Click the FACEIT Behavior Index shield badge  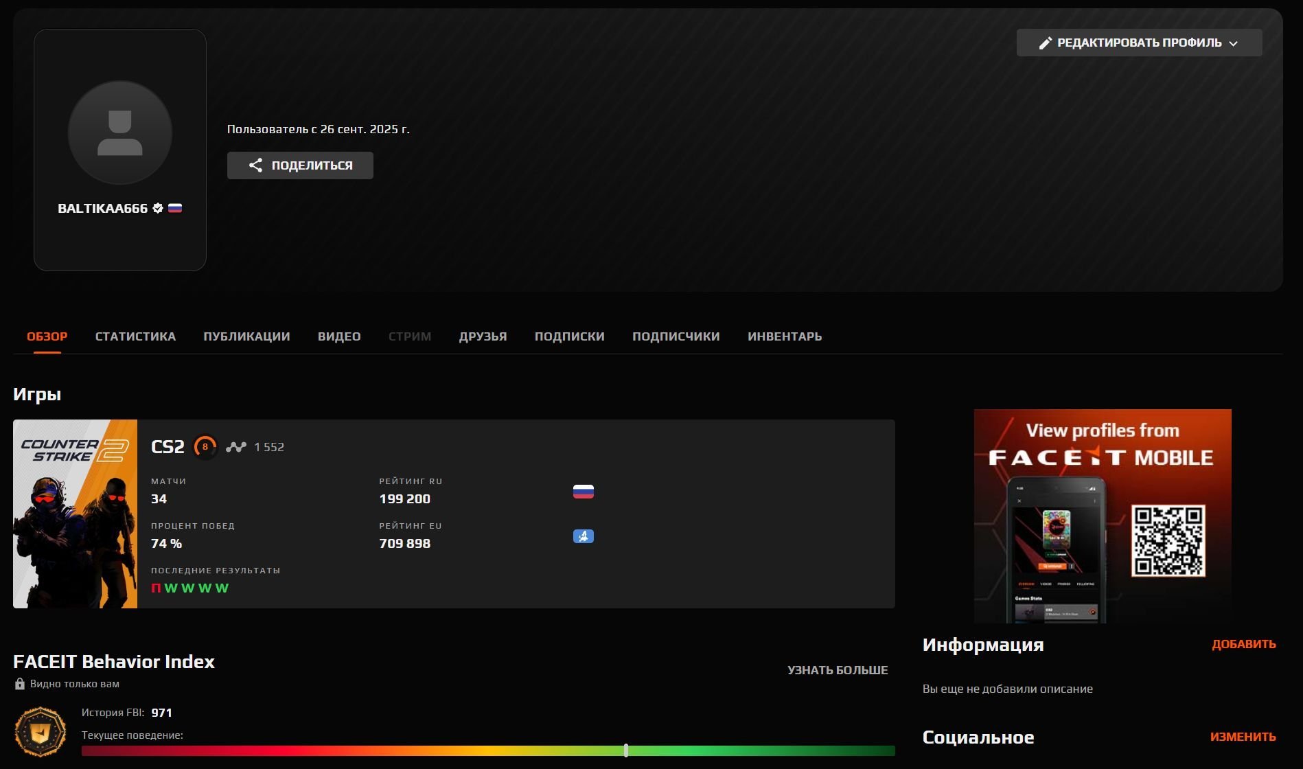point(41,732)
